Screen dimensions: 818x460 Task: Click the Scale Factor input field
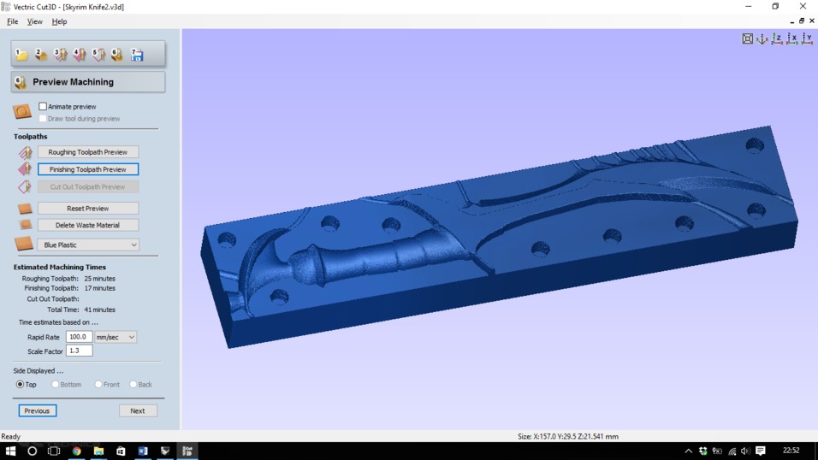click(x=79, y=351)
